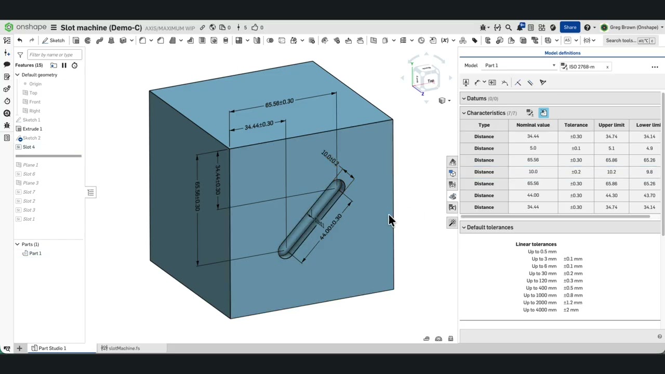Image resolution: width=665 pixels, height=374 pixels.
Task: Open notifications bell
Action: click(x=520, y=27)
